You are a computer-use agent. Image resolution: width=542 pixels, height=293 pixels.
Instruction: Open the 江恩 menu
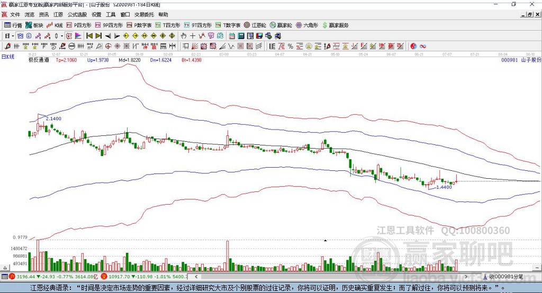[x=58, y=14]
